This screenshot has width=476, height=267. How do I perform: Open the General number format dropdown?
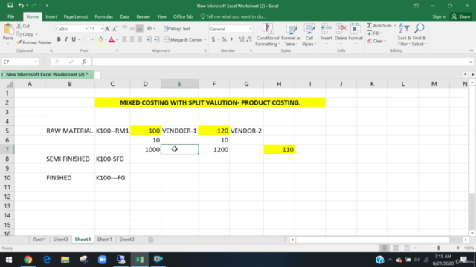click(x=251, y=29)
